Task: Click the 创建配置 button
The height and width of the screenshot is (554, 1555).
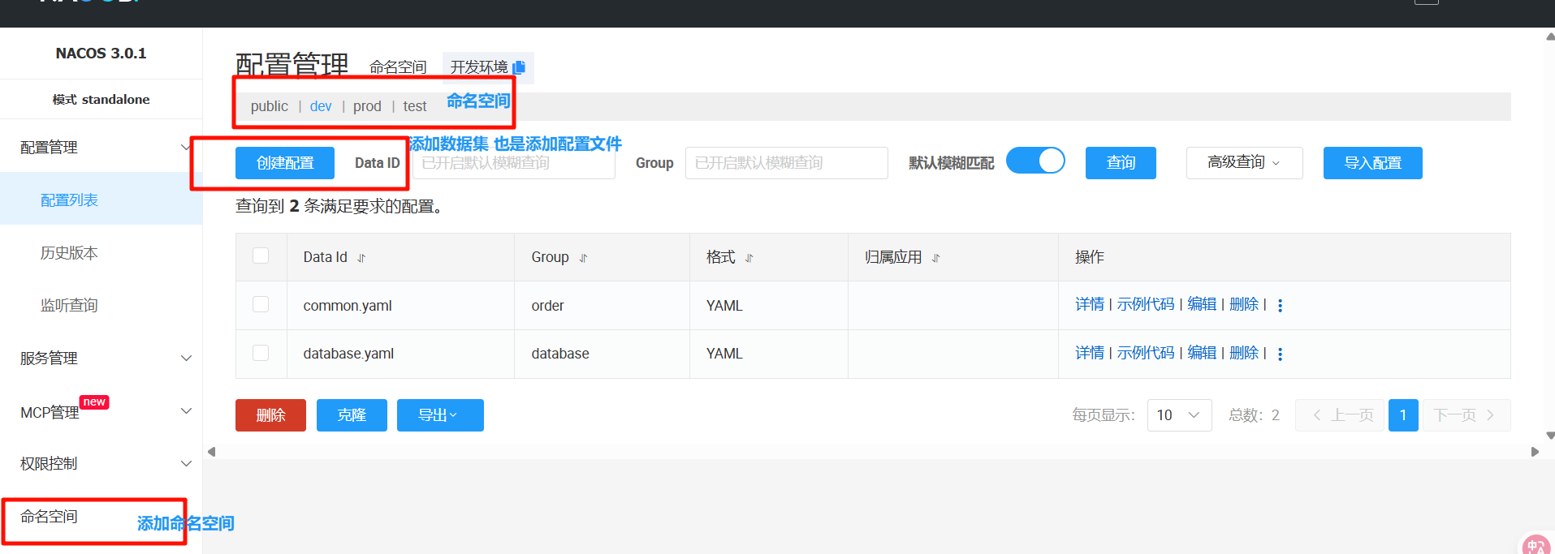Action: coord(285,163)
